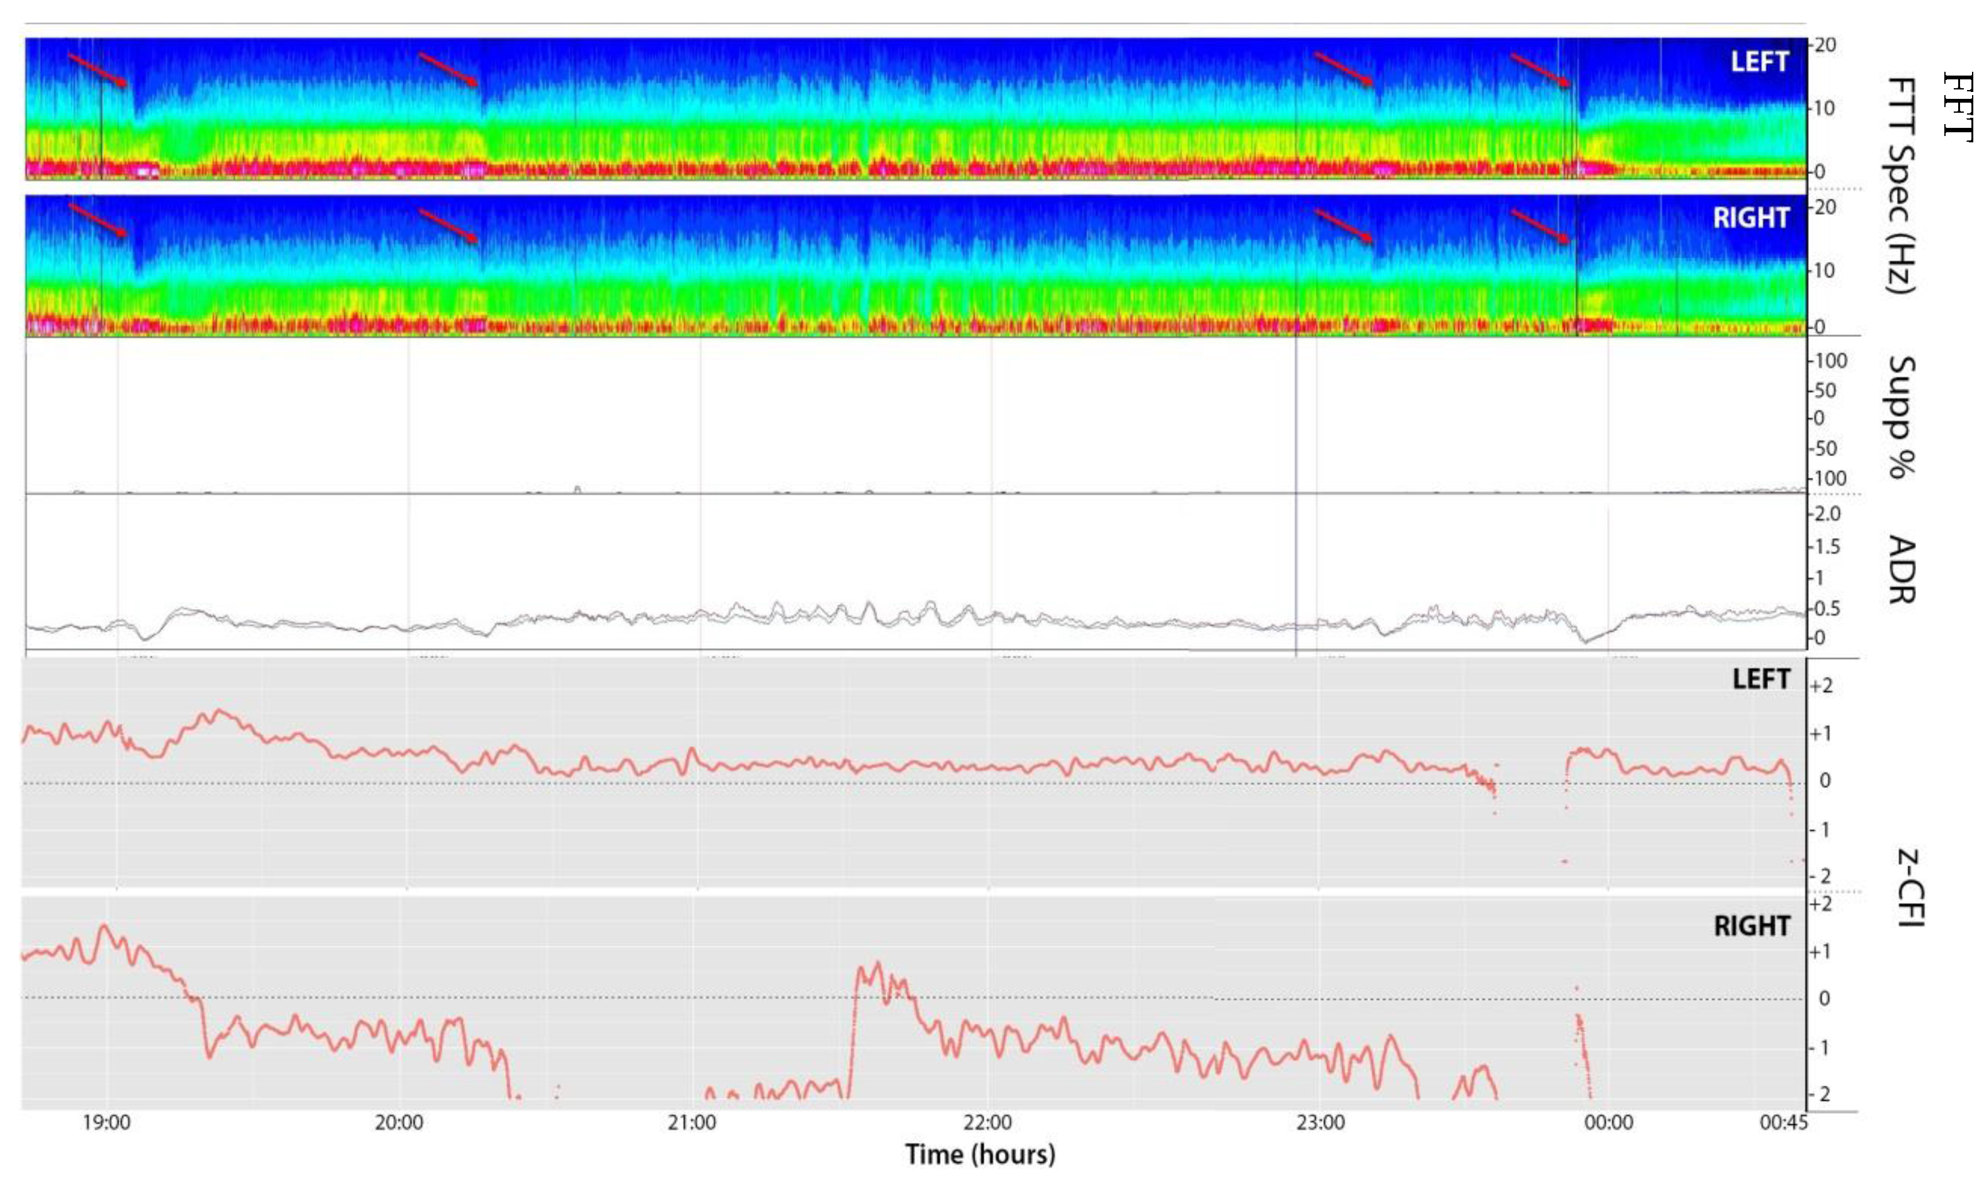Click the RIGHT label on second spectrogram

coord(1751,217)
